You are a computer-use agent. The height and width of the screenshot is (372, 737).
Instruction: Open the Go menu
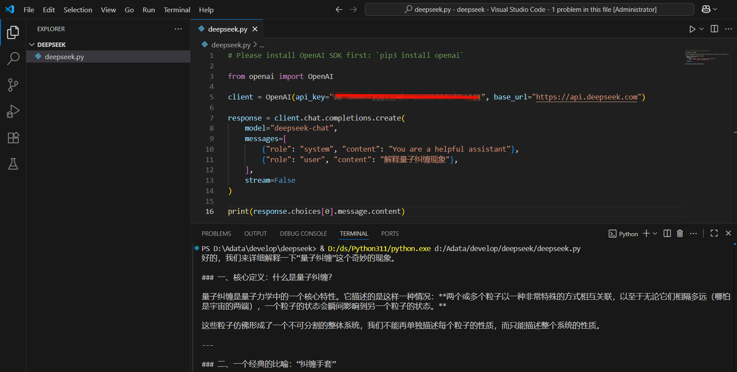pyautogui.click(x=129, y=10)
